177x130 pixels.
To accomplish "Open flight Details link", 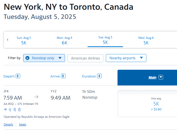I will pos(8,124).
